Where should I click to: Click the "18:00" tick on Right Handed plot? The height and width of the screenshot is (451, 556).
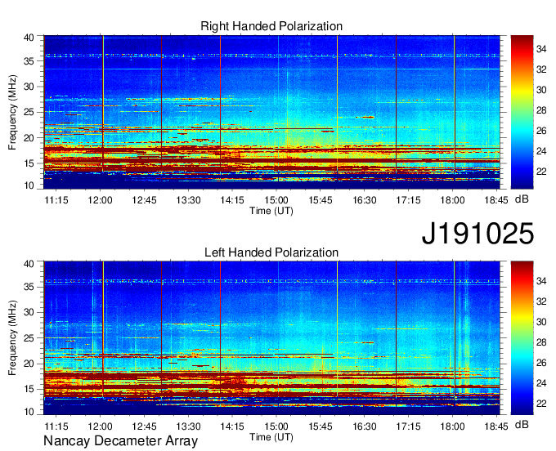tap(452, 200)
